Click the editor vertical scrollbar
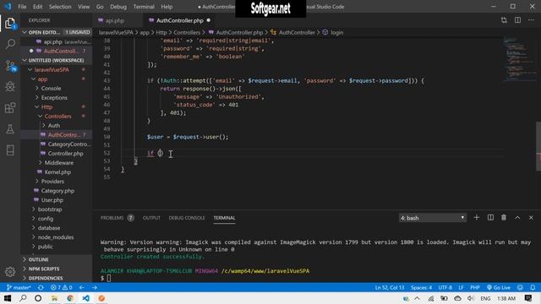The width and height of the screenshot is (541, 304). coord(538,146)
